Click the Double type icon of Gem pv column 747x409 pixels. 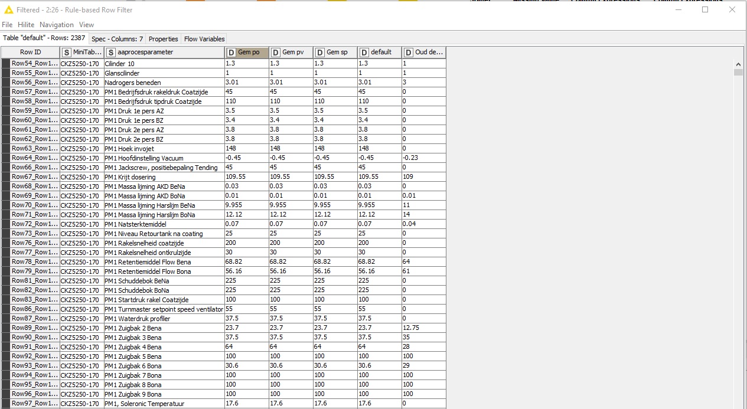275,53
